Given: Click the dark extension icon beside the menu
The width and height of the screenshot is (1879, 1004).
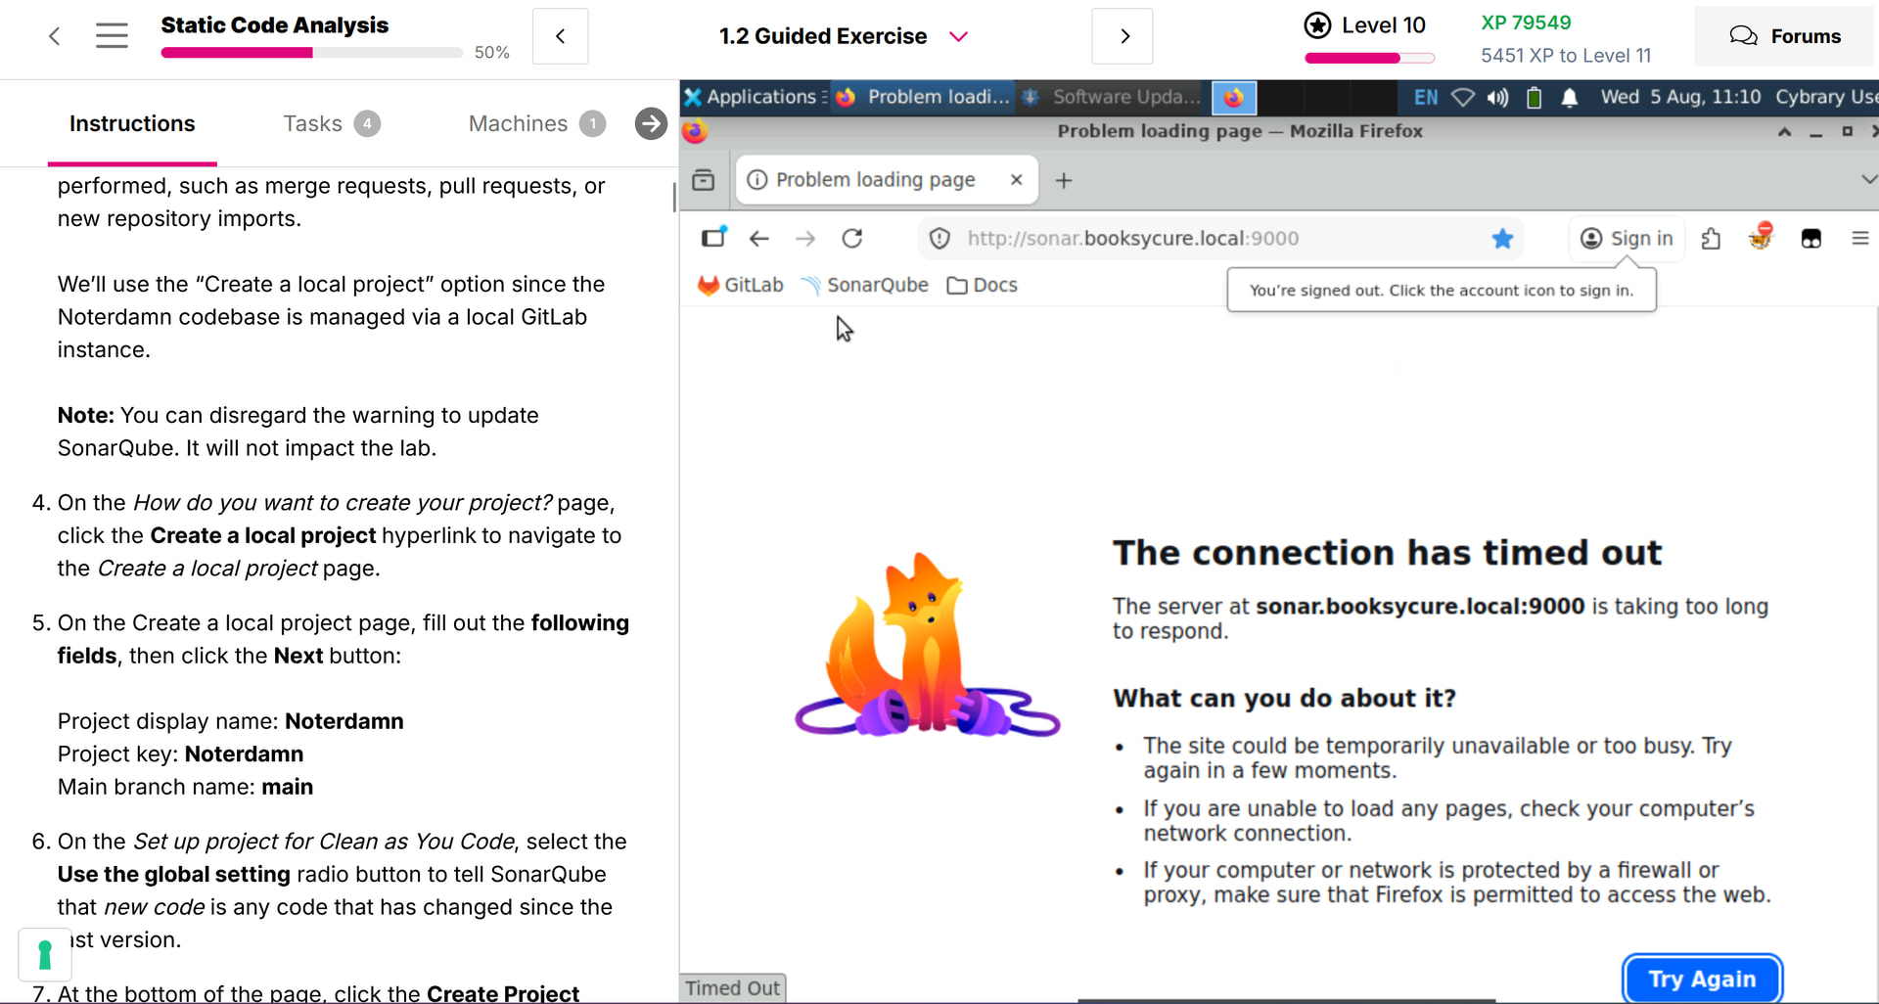Looking at the screenshot, I should (1810, 238).
